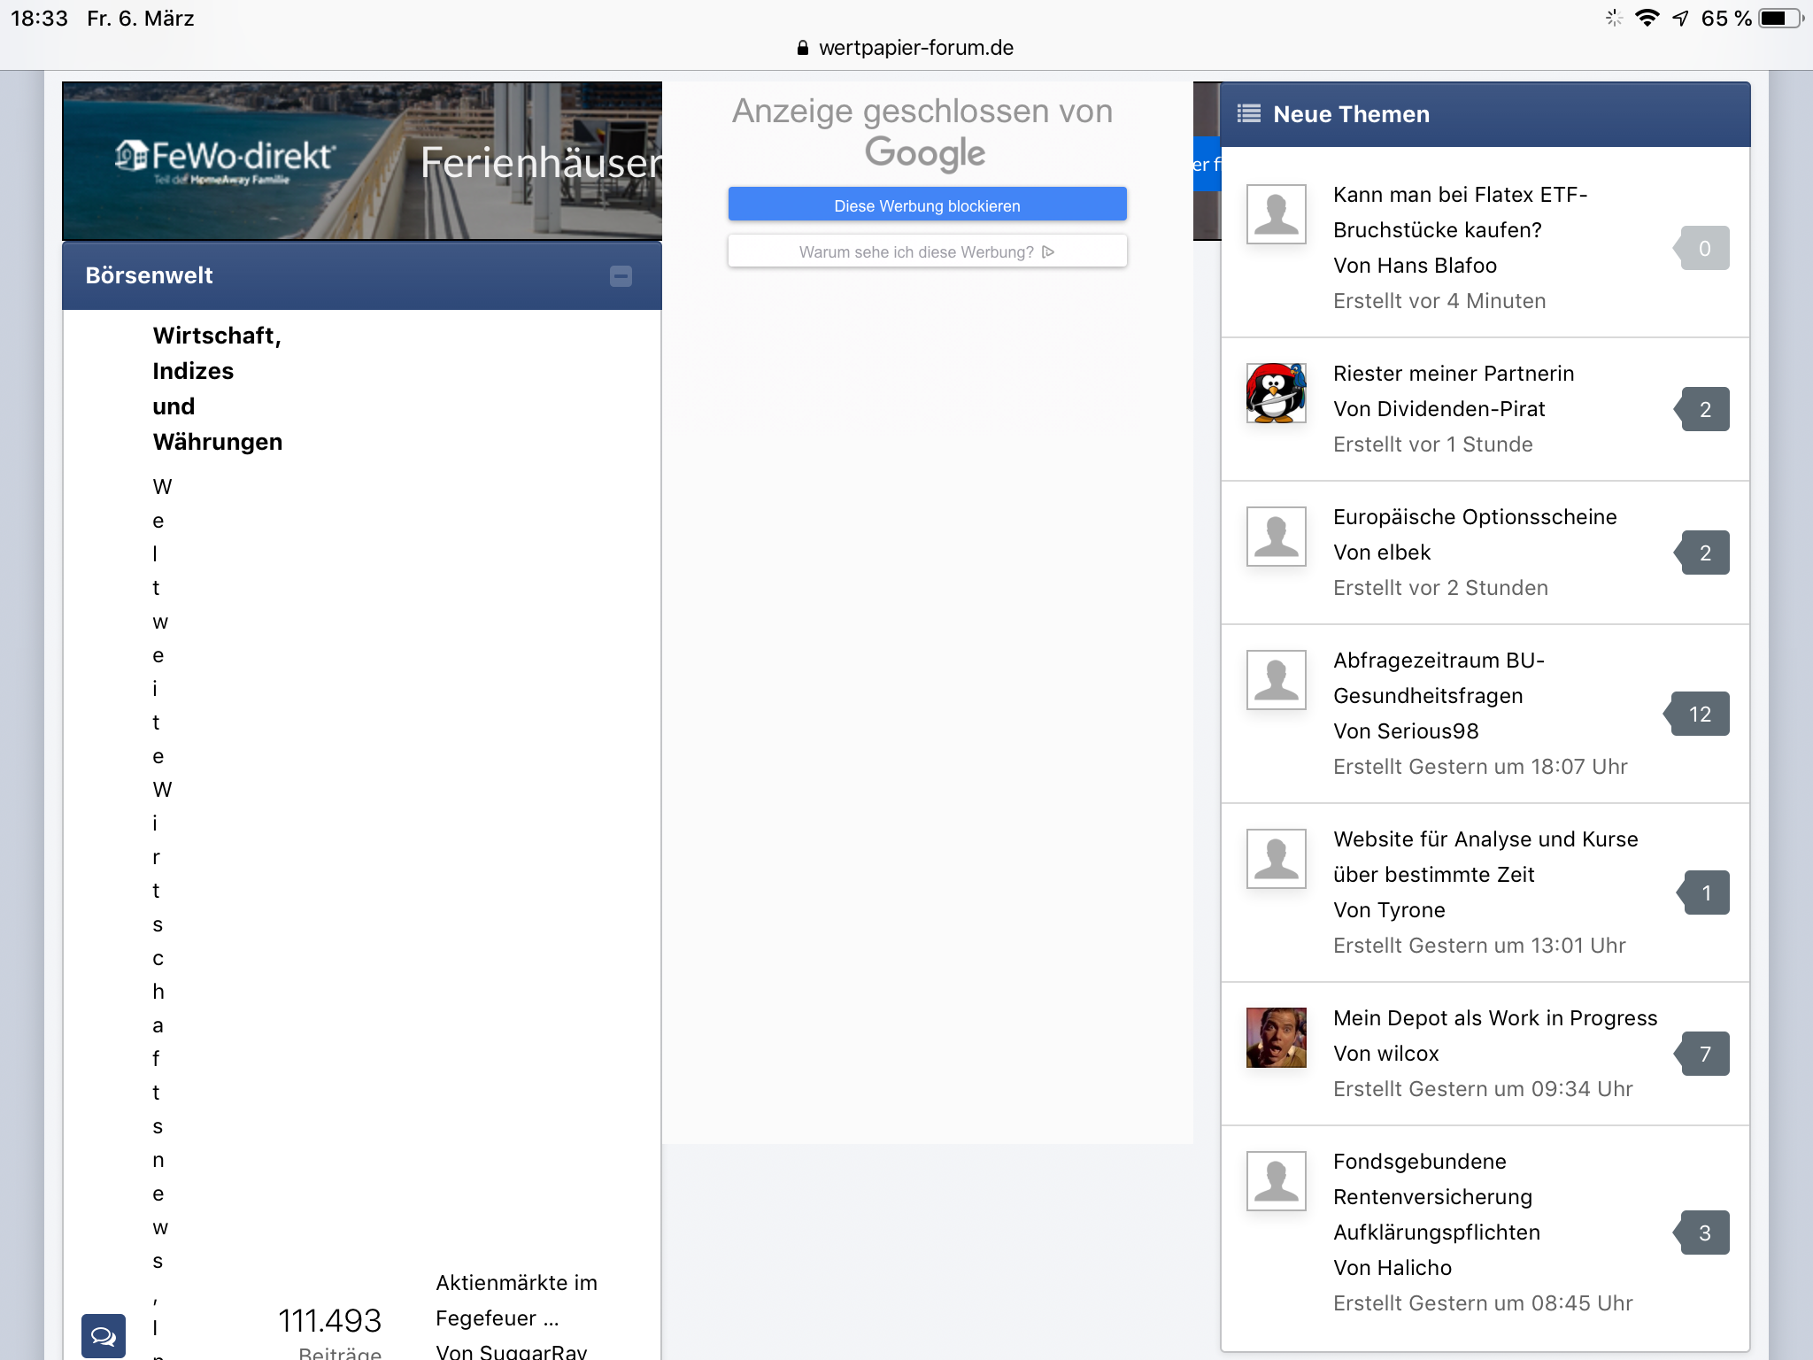The image size is (1813, 1360).
Task: Click the AdChoices triangle icon in the ad
Action: [x=1049, y=251]
